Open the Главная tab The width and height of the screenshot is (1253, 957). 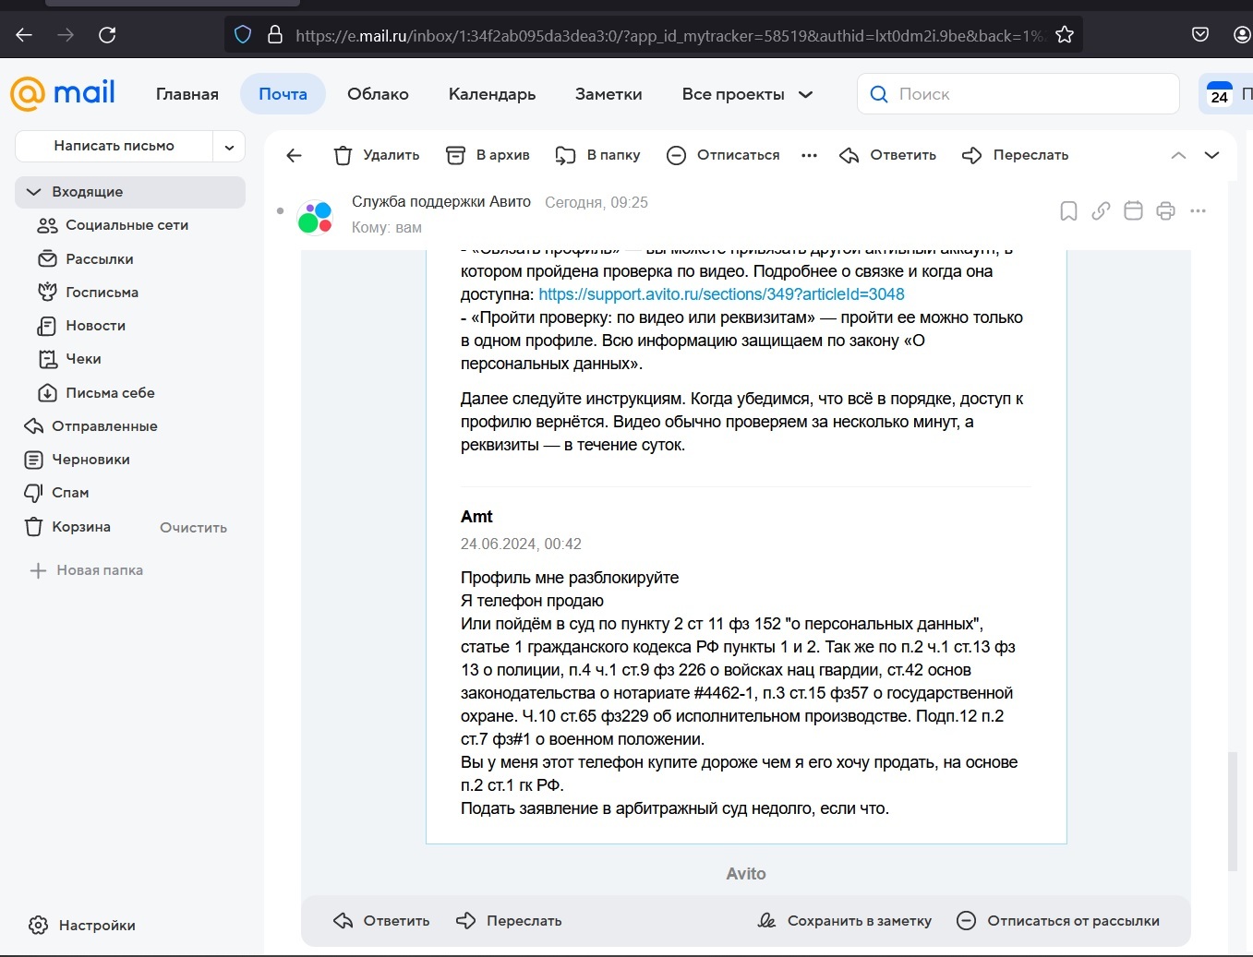(x=187, y=94)
